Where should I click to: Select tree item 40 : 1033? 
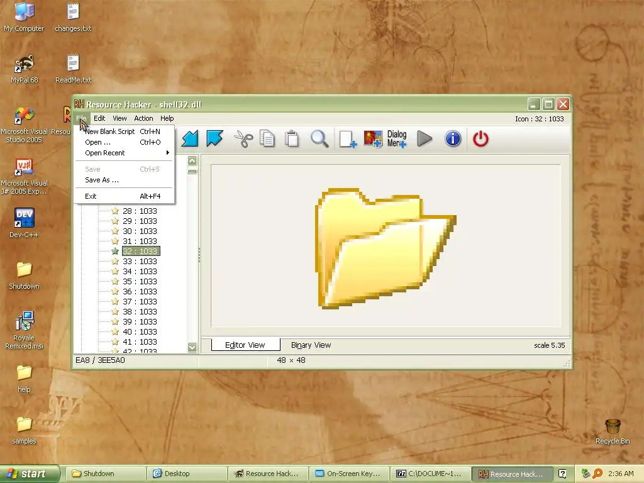point(140,332)
